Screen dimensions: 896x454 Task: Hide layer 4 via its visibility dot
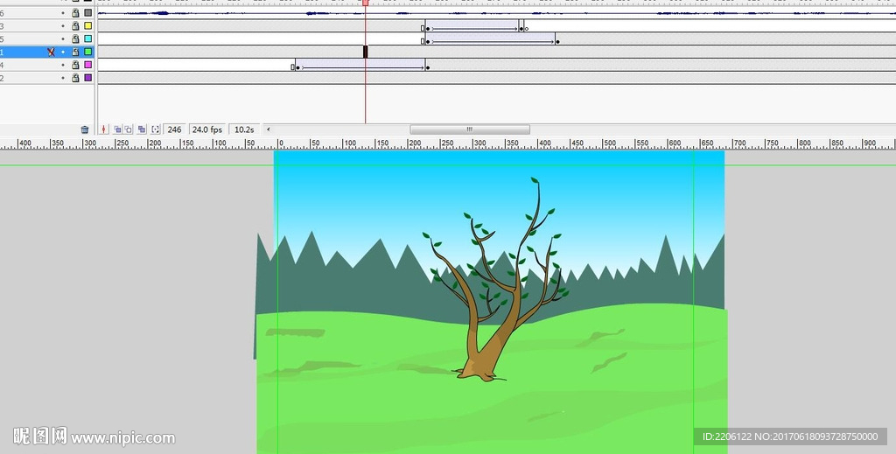point(63,65)
